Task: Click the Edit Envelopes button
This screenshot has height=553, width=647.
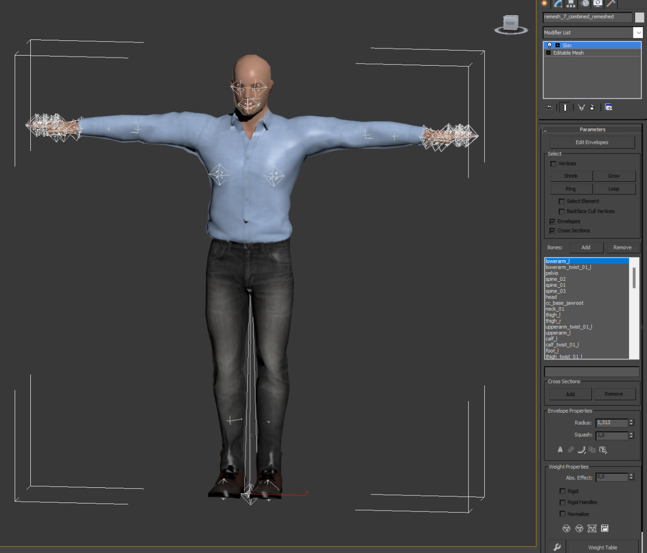Action: (x=592, y=142)
